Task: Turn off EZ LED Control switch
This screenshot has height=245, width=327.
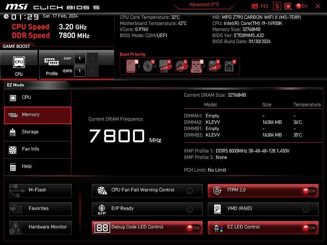Action: pyautogui.click(x=309, y=228)
